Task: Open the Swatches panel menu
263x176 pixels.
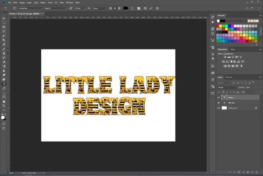Action: 260,15
